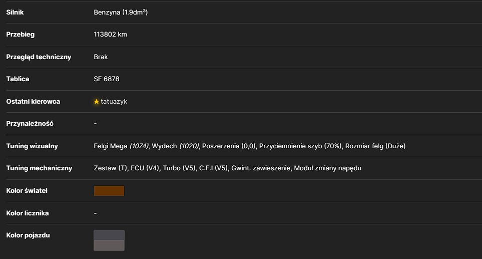Click the Brak technical inspection value

coord(101,57)
